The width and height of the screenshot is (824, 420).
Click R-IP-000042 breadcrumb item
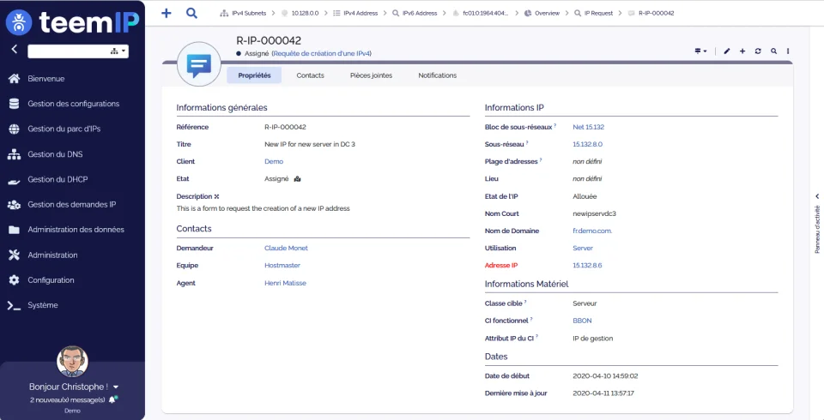(651, 13)
